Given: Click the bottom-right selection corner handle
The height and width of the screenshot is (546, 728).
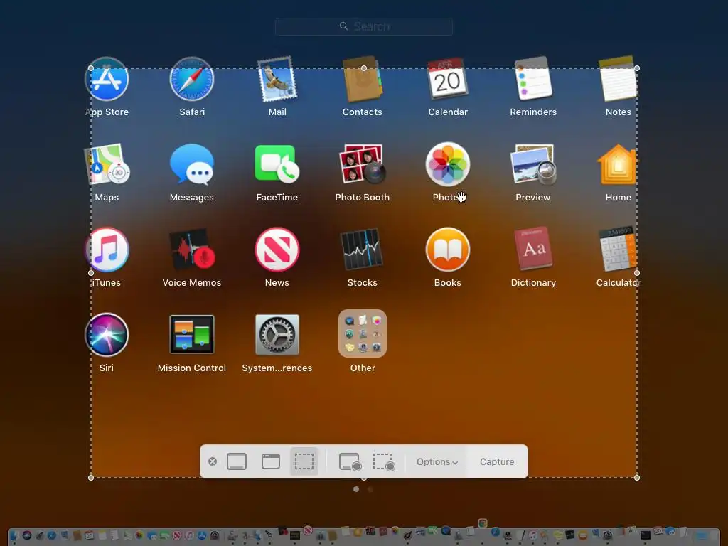Looking at the screenshot, I should tap(637, 477).
